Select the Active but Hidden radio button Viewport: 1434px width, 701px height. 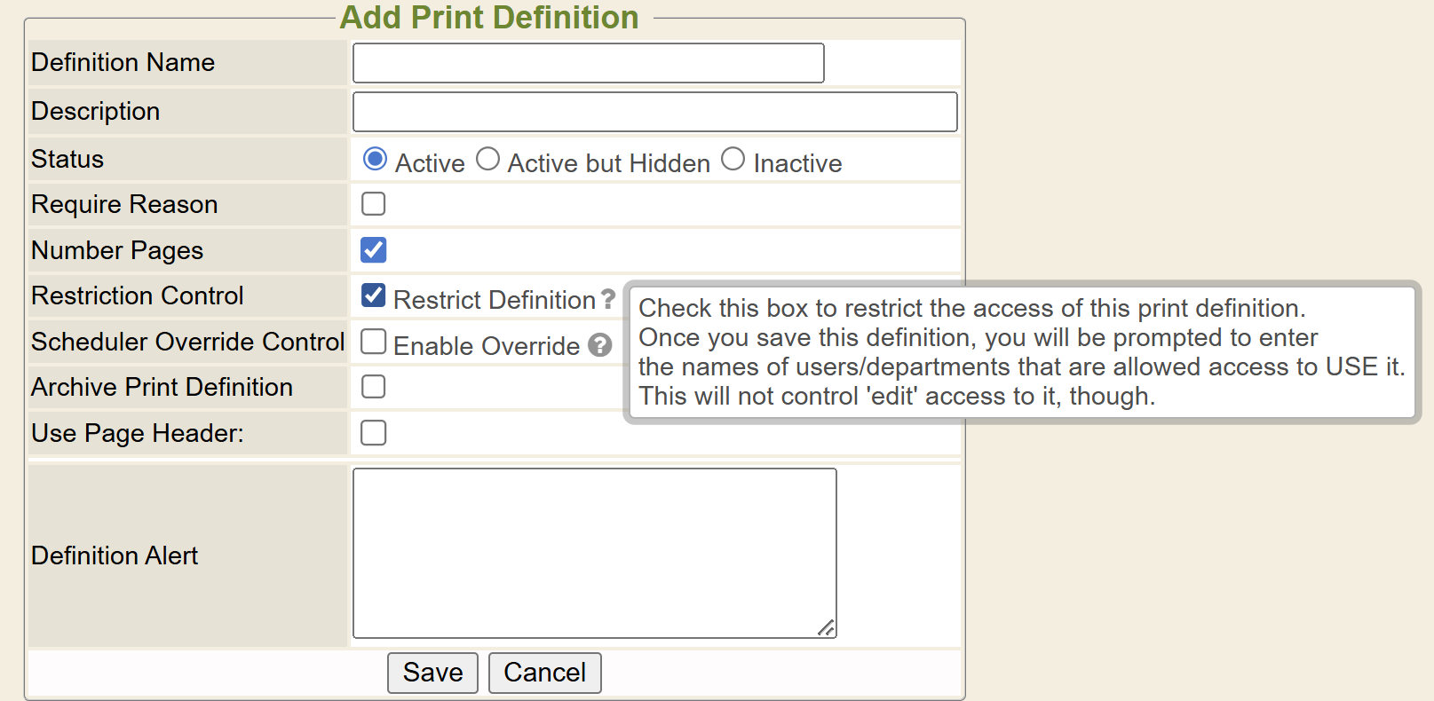tap(487, 160)
